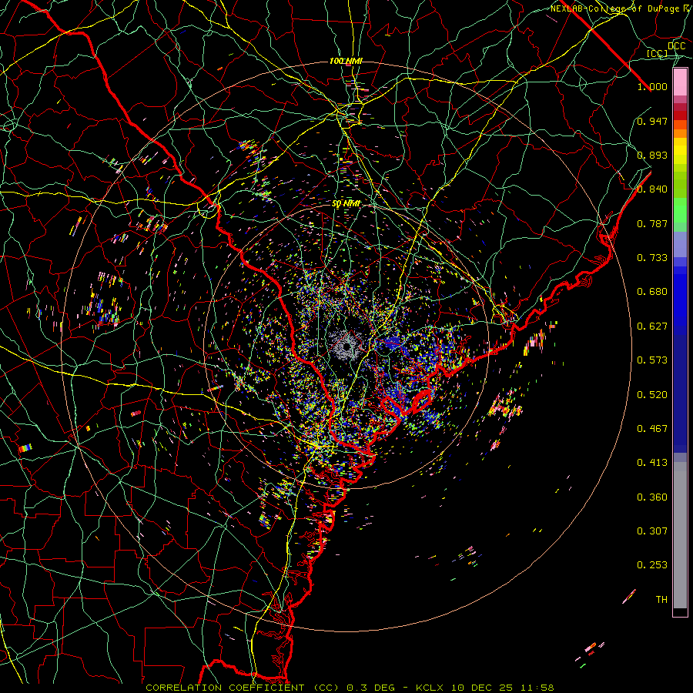The image size is (693, 693).
Task: Click the TH threshold label on legend
Action: [x=661, y=600]
